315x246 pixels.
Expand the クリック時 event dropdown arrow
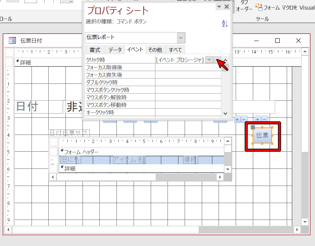[209, 60]
